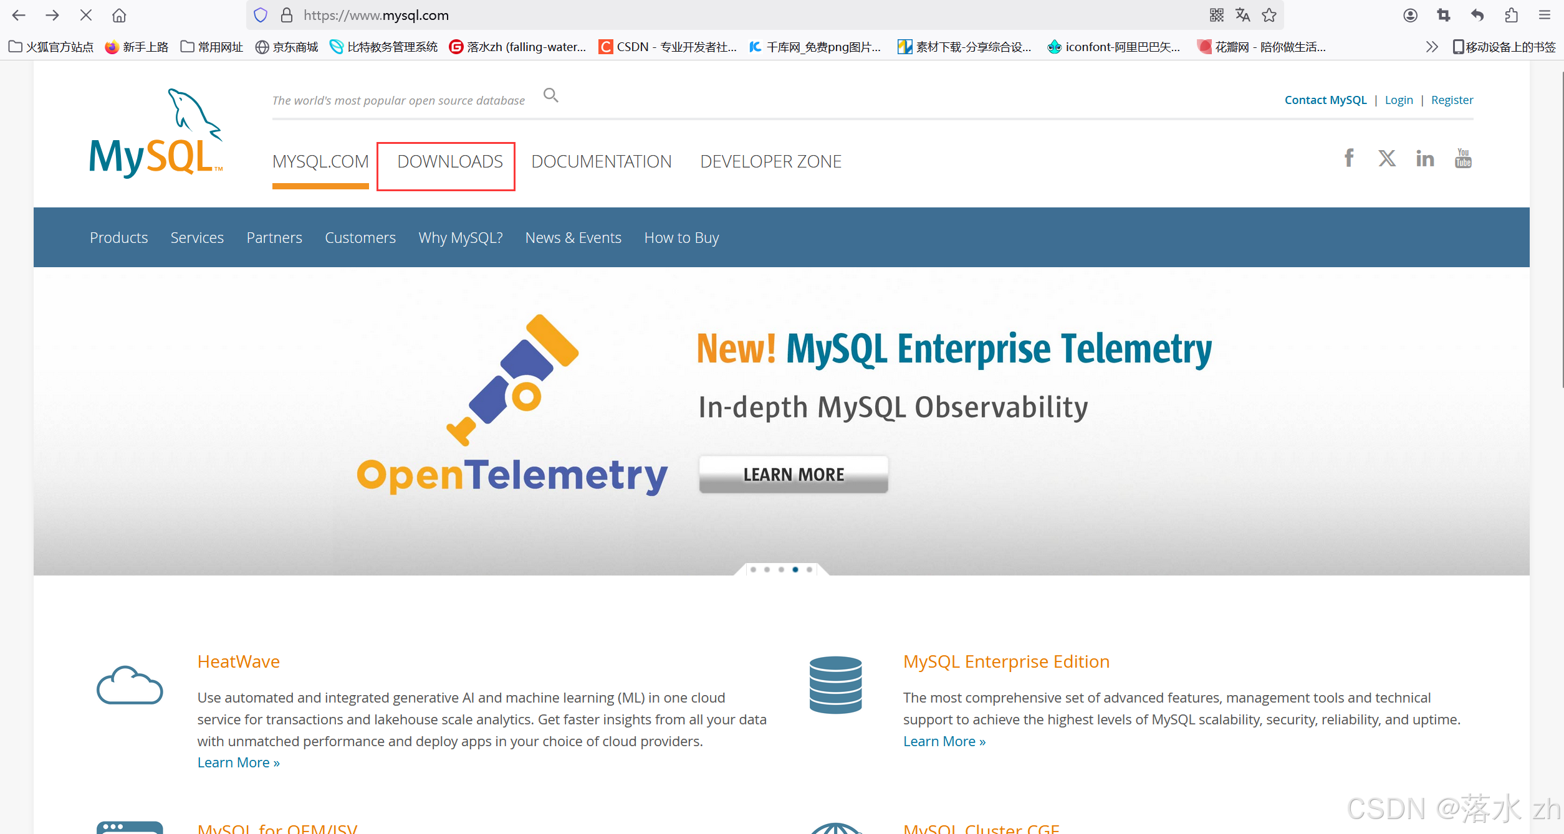Open the browser hamburger menu

pos(1544,15)
